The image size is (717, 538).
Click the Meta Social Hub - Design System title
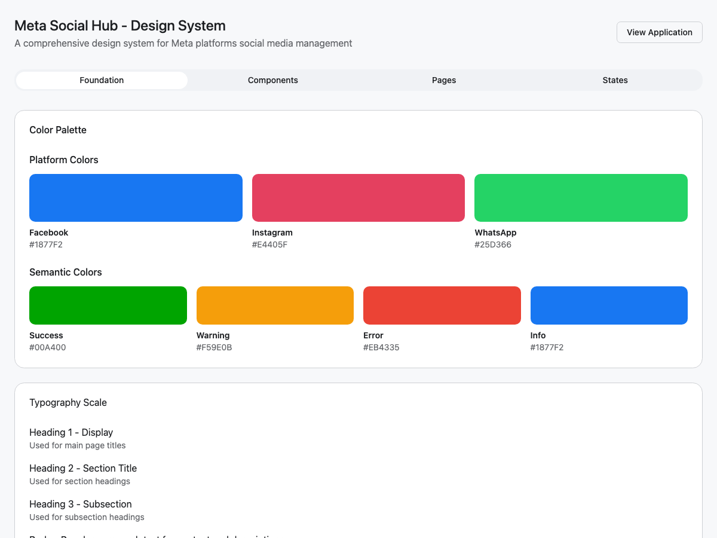[120, 26]
